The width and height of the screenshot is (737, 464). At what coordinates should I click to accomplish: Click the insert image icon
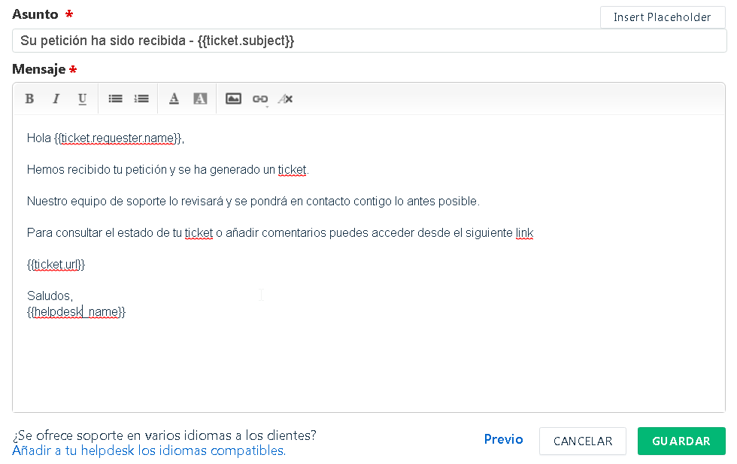point(233,99)
